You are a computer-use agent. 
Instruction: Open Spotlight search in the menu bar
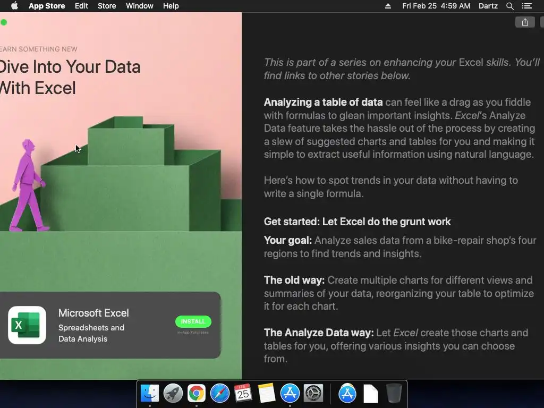pos(509,6)
